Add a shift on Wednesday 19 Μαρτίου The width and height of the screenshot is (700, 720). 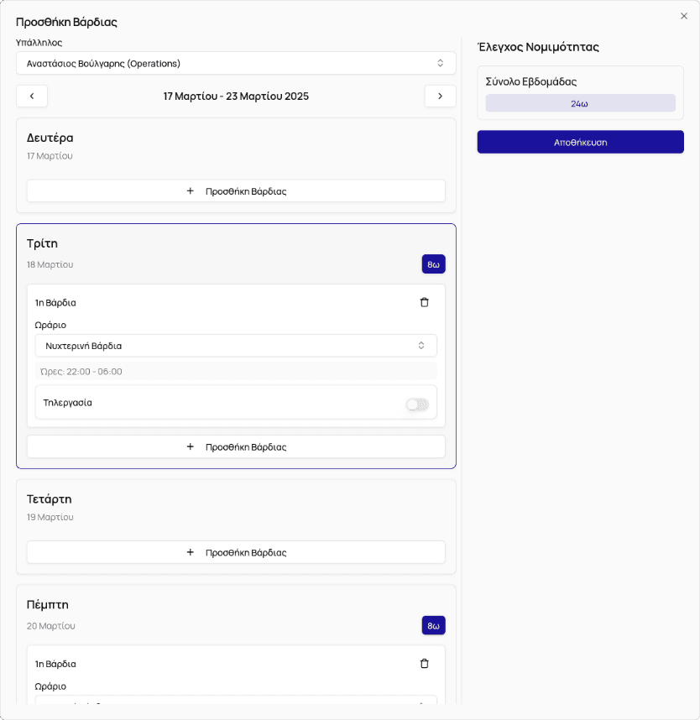pos(236,552)
